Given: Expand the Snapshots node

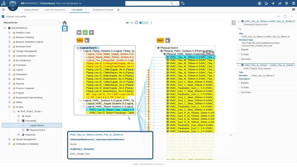Looking at the screenshot, I should pyautogui.click(x=19, y=135).
